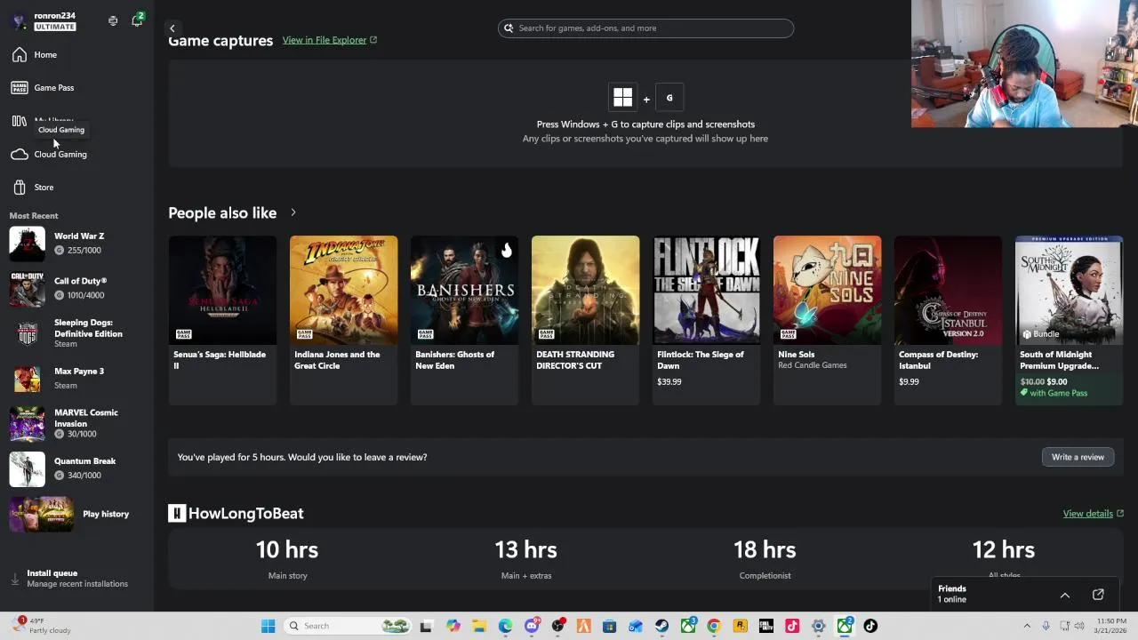Click the My Library books icon
This screenshot has height=640, width=1138.
[x=20, y=121]
